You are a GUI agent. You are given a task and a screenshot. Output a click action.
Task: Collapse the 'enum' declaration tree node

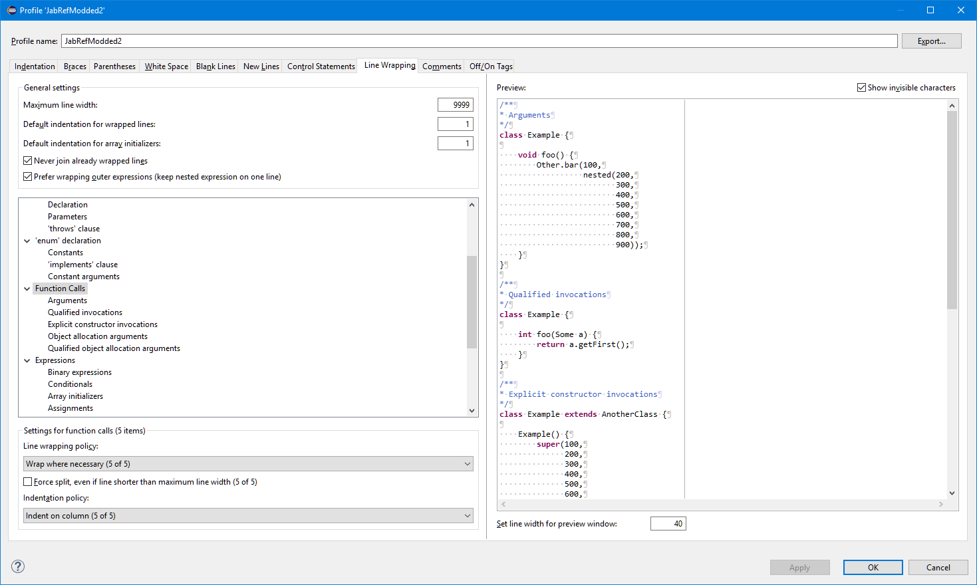click(27, 241)
